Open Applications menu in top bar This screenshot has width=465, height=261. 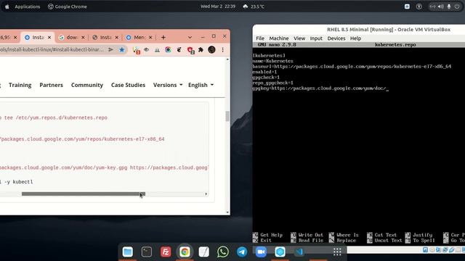[28, 7]
